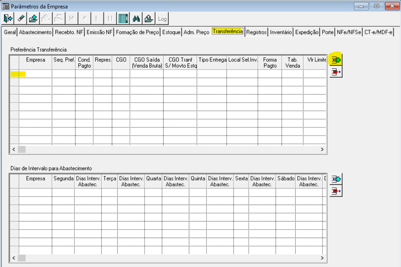Click Dias de Intervalo horizontal scrollbar thumb
Screen dimensions: 401x267
click(22, 258)
